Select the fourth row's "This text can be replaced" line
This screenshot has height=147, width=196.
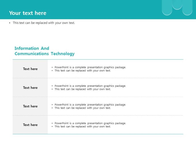[82, 127]
